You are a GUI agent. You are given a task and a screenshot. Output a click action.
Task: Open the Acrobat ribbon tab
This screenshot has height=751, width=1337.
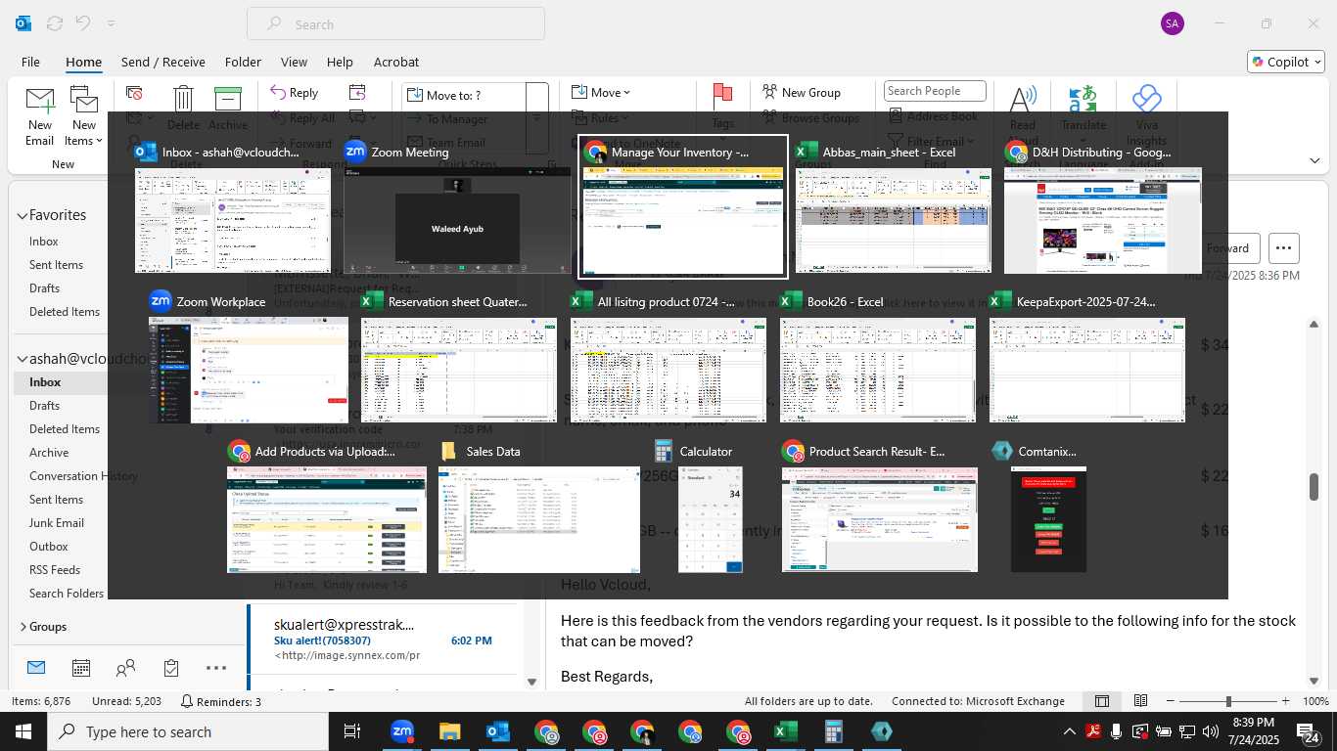click(x=396, y=62)
